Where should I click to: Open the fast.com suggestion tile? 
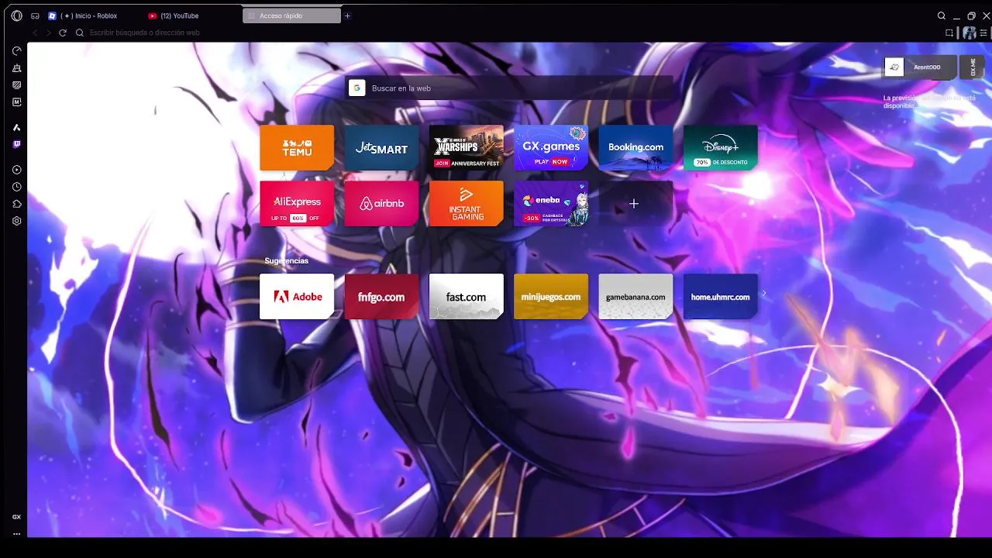pos(466,296)
